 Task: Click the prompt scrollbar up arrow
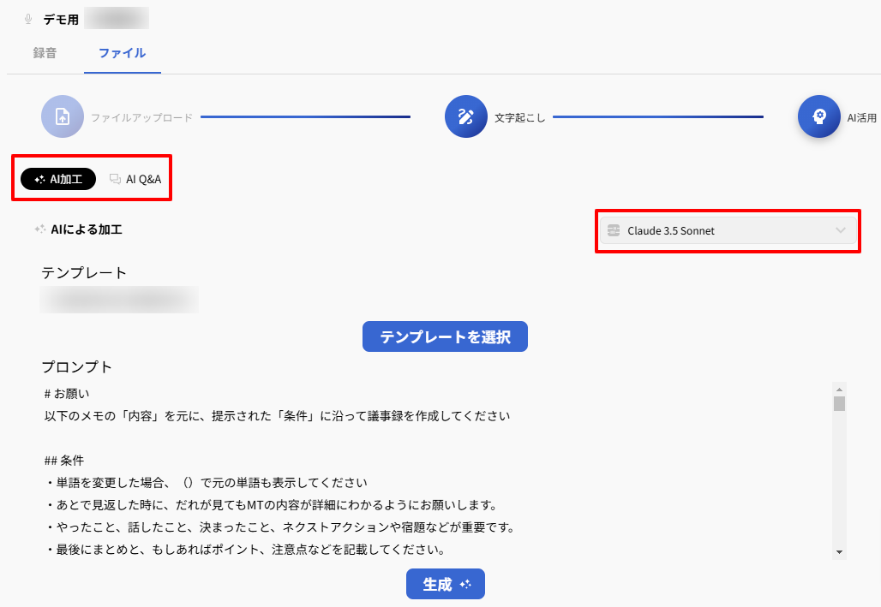(839, 388)
